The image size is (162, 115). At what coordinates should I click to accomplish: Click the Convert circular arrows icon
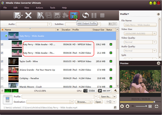click(x=86, y=16)
